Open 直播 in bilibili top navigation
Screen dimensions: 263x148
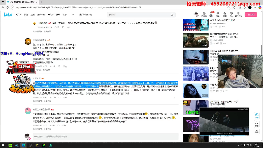(33, 14)
